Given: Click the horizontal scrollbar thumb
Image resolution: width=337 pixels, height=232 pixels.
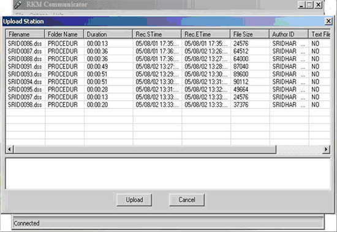Looking at the screenshot, I should click(145, 149).
